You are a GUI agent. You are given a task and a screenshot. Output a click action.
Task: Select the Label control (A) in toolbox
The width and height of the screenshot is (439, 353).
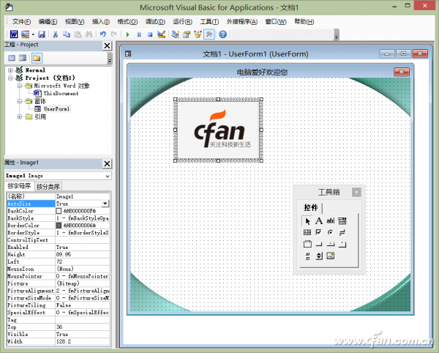pyautogui.click(x=319, y=221)
